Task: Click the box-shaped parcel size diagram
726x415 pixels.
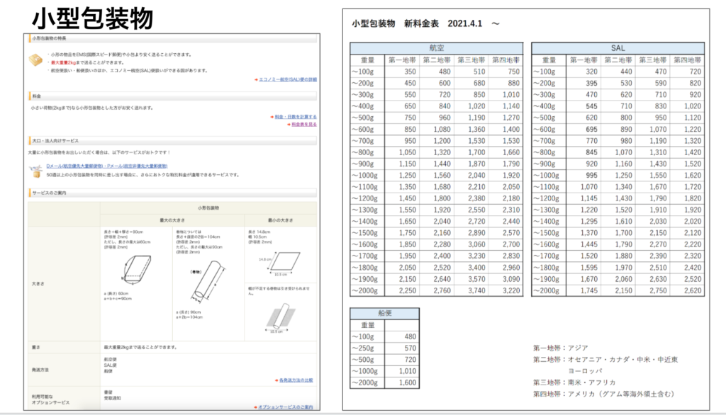Action: 136,269
